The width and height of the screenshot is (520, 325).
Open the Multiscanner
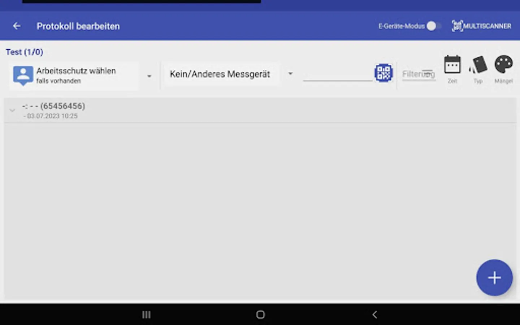click(x=481, y=26)
